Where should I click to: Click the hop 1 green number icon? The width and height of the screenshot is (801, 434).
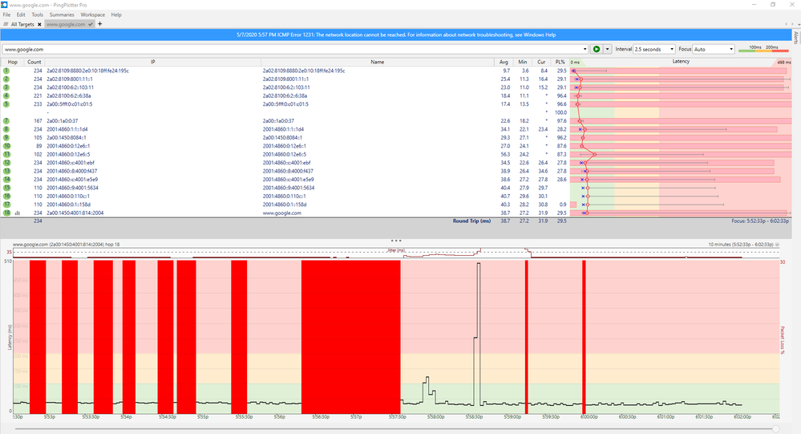pyautogui.click(x=6, y=71)
